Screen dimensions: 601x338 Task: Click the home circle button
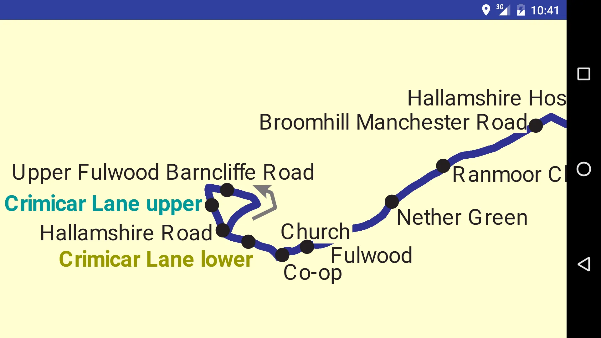click(584, 169)
